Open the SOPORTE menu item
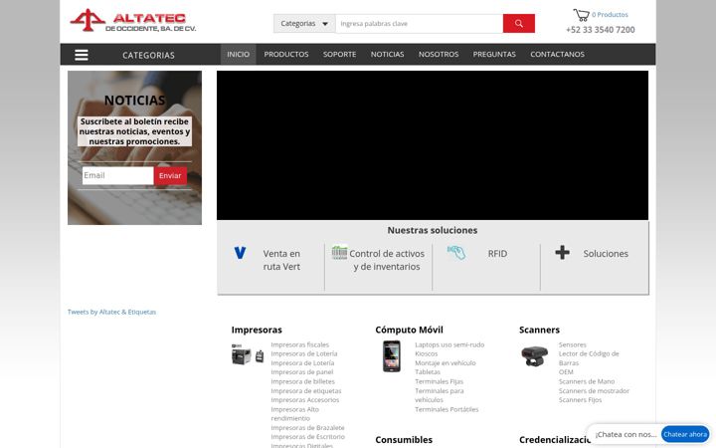This screenshot has height=448, width=716. 340,54
